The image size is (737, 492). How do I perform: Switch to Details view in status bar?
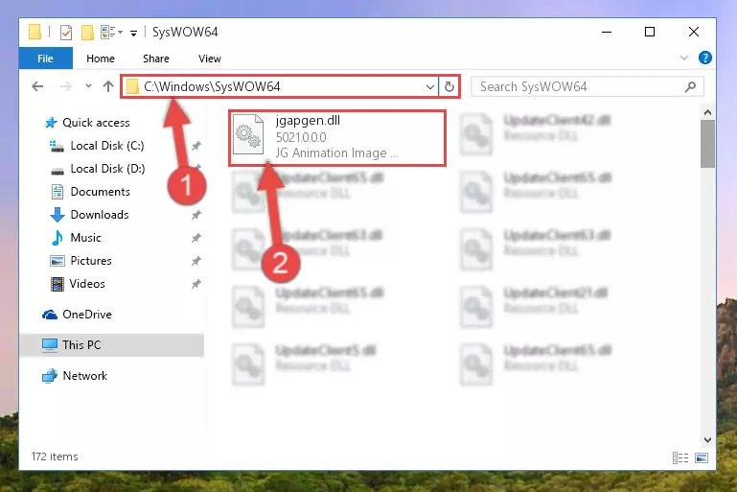pyautogui.click(x=680, y=457)
